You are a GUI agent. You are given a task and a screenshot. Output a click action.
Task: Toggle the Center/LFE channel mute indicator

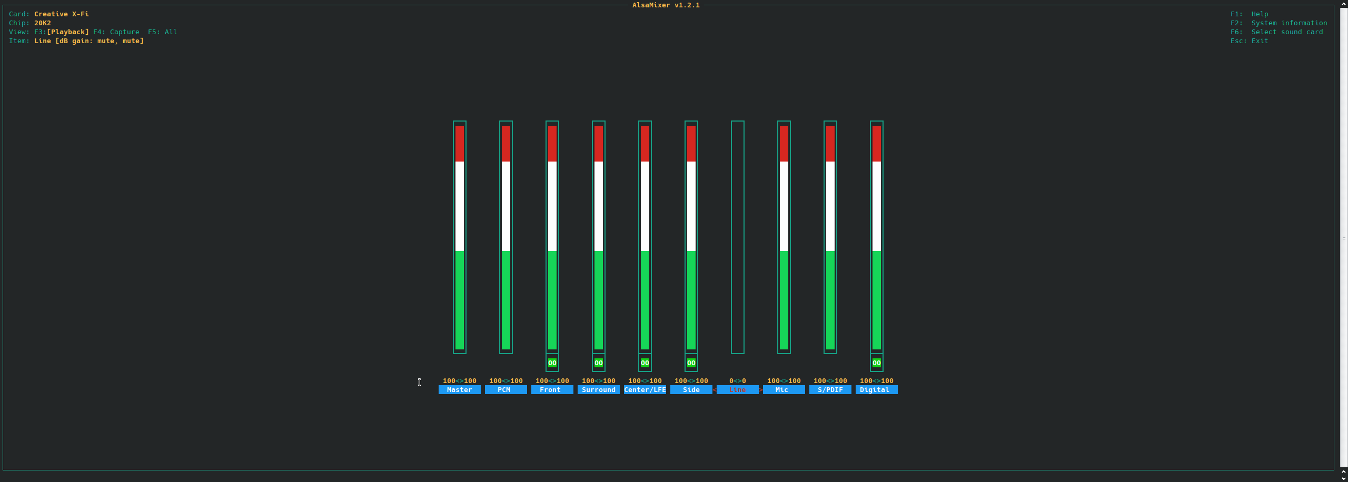coord(645,363)
